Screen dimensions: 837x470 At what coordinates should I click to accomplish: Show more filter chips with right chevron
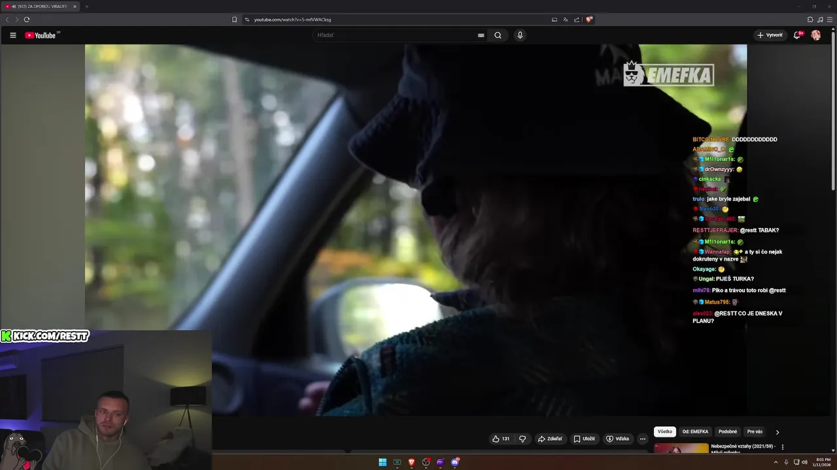pos(777,432)
